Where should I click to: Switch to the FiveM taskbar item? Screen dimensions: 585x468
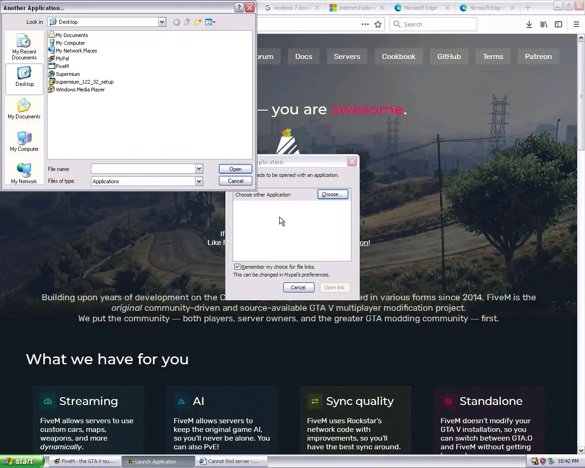(85, 461)
